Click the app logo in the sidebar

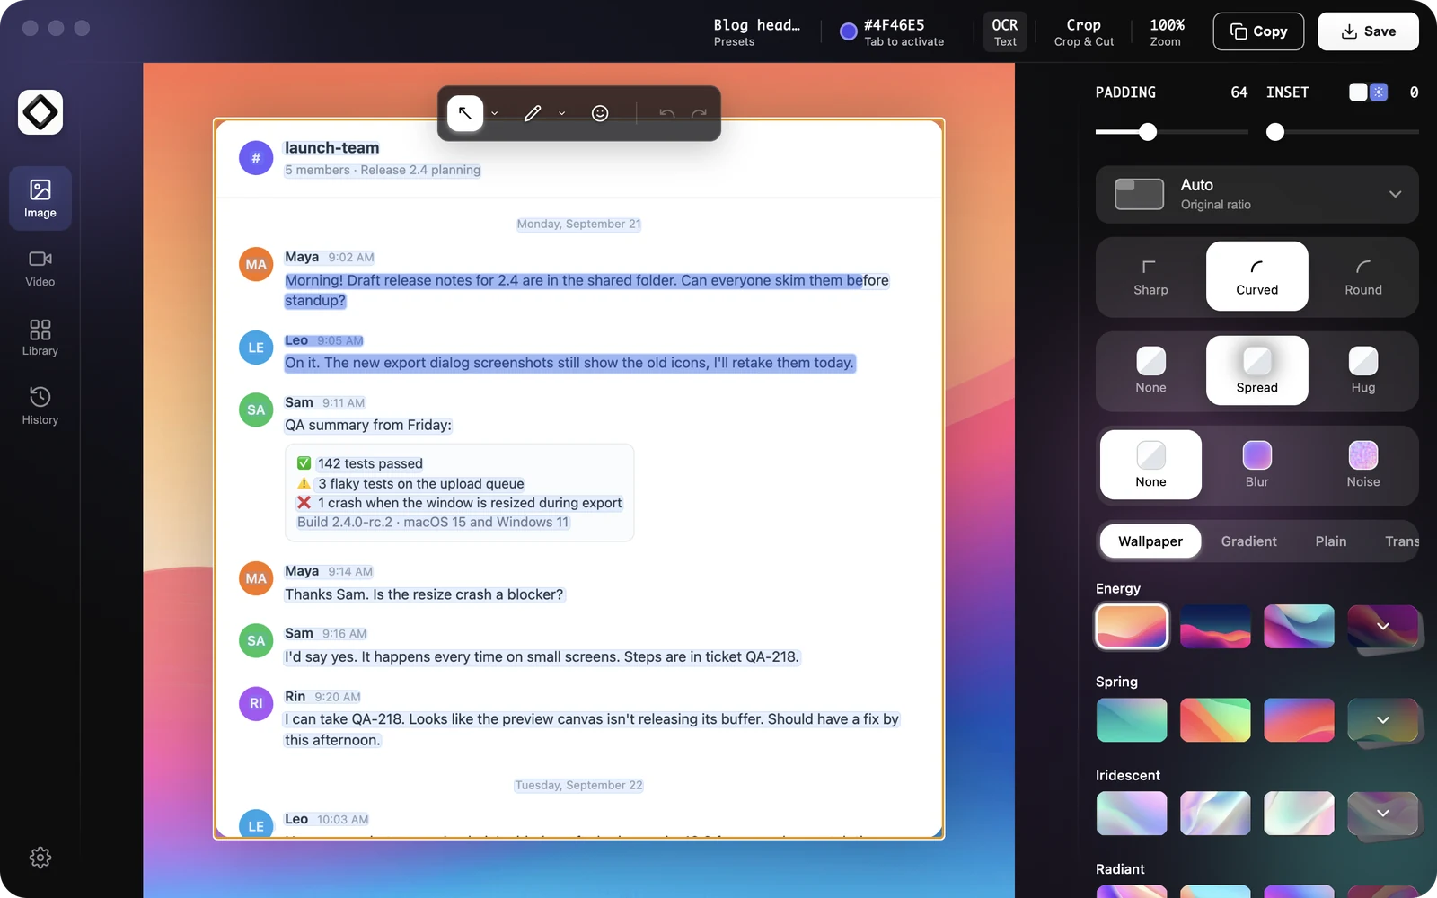(40, 112)
